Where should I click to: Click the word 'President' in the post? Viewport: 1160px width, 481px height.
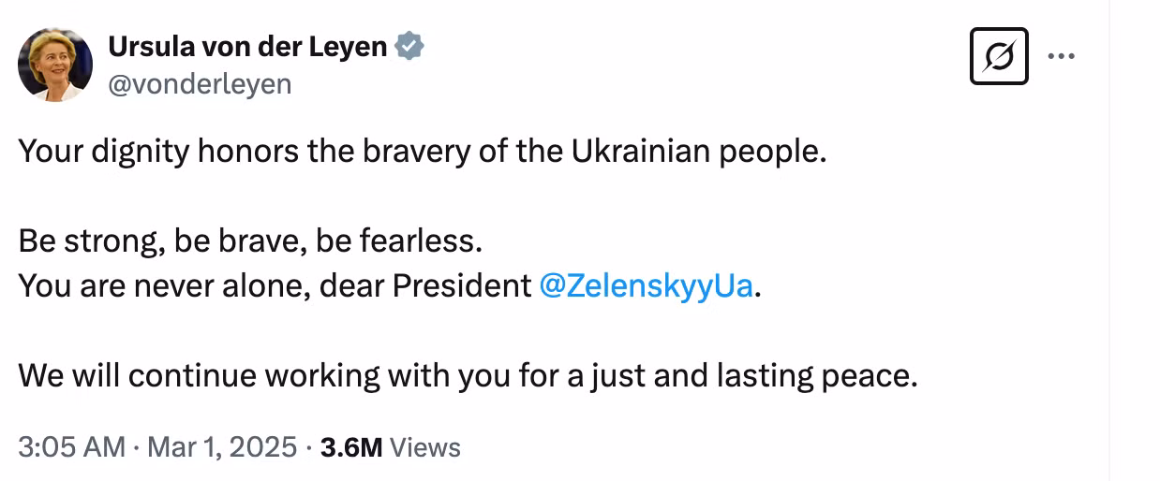(462, 285)
